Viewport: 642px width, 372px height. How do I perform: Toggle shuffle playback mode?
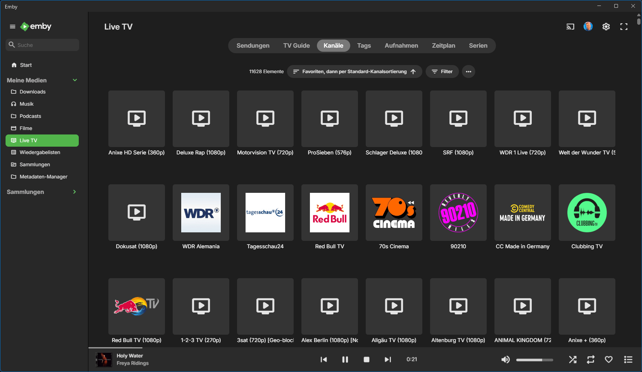572,359
